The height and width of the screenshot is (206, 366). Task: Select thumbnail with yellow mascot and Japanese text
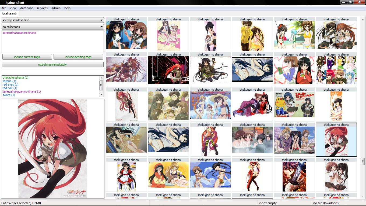tap(294, 104)
